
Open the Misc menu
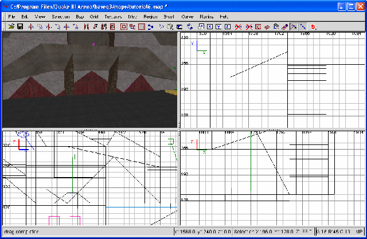pyautogui.click(x=132, y=17)
